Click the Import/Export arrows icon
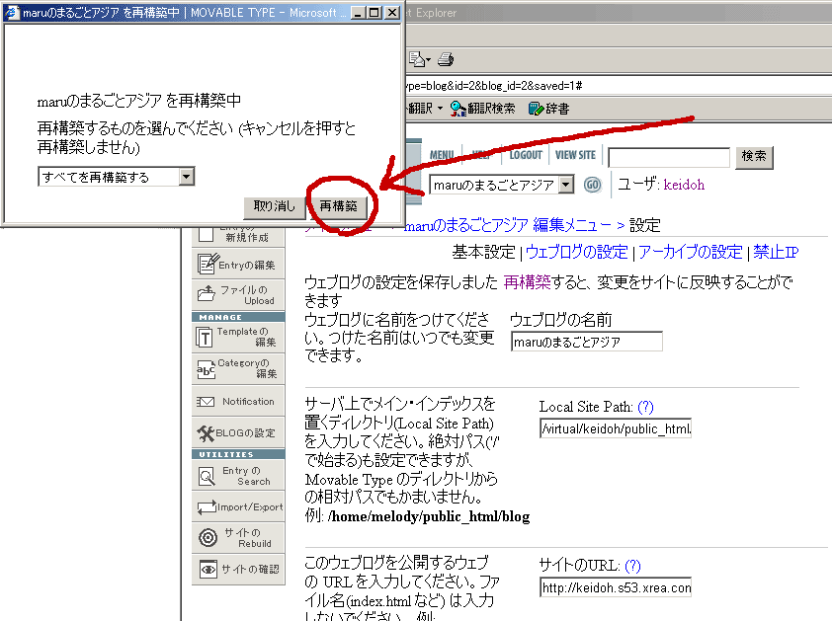The width and height of the screenshot is (832, 621). click(207, 507)
